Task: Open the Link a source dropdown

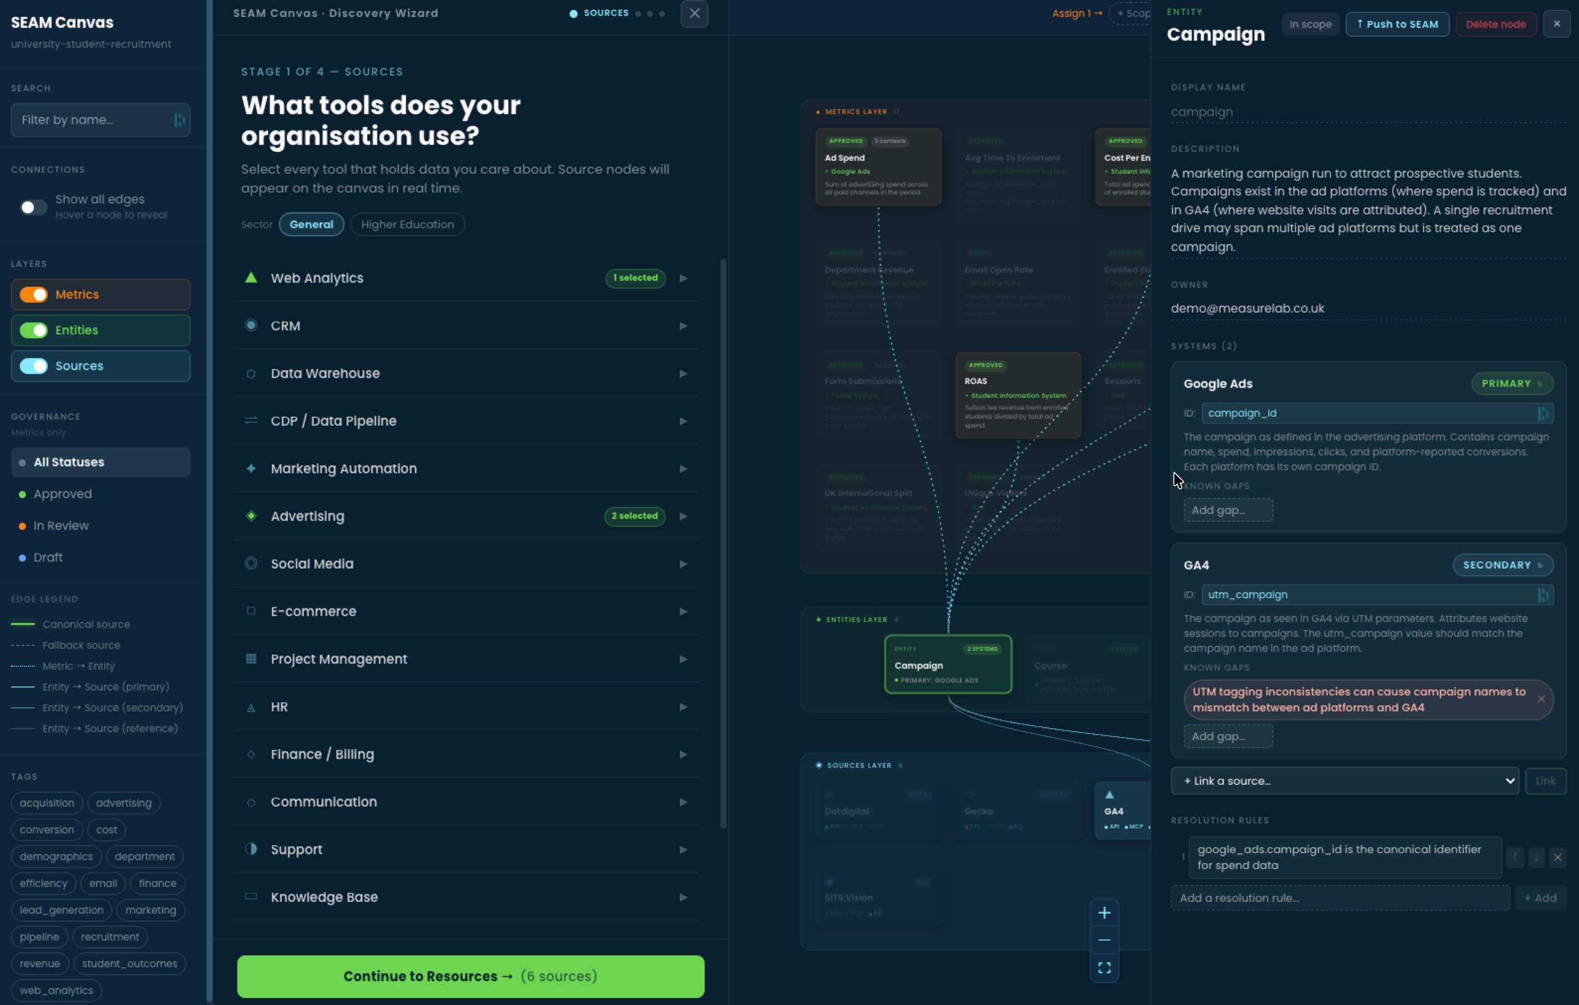Action: tap(1343, 781)
